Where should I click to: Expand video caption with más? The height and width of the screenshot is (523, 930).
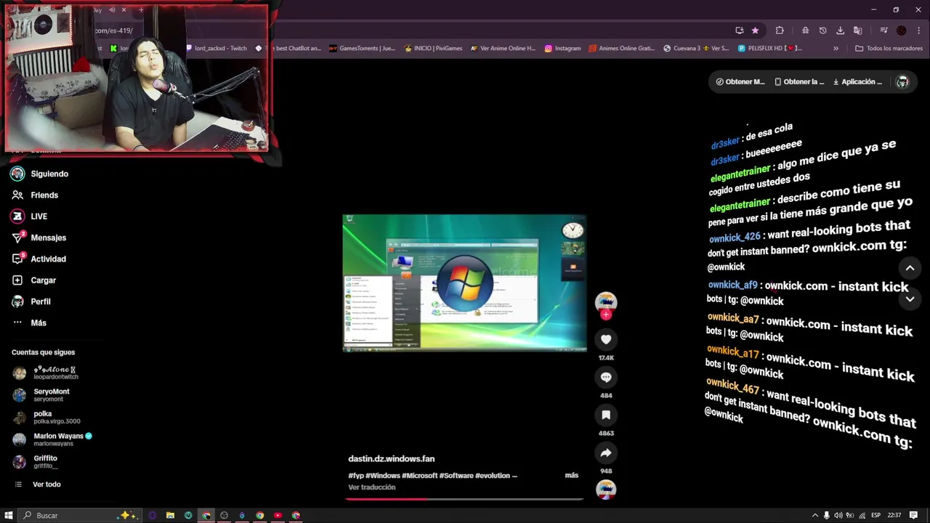click(572, 475)
